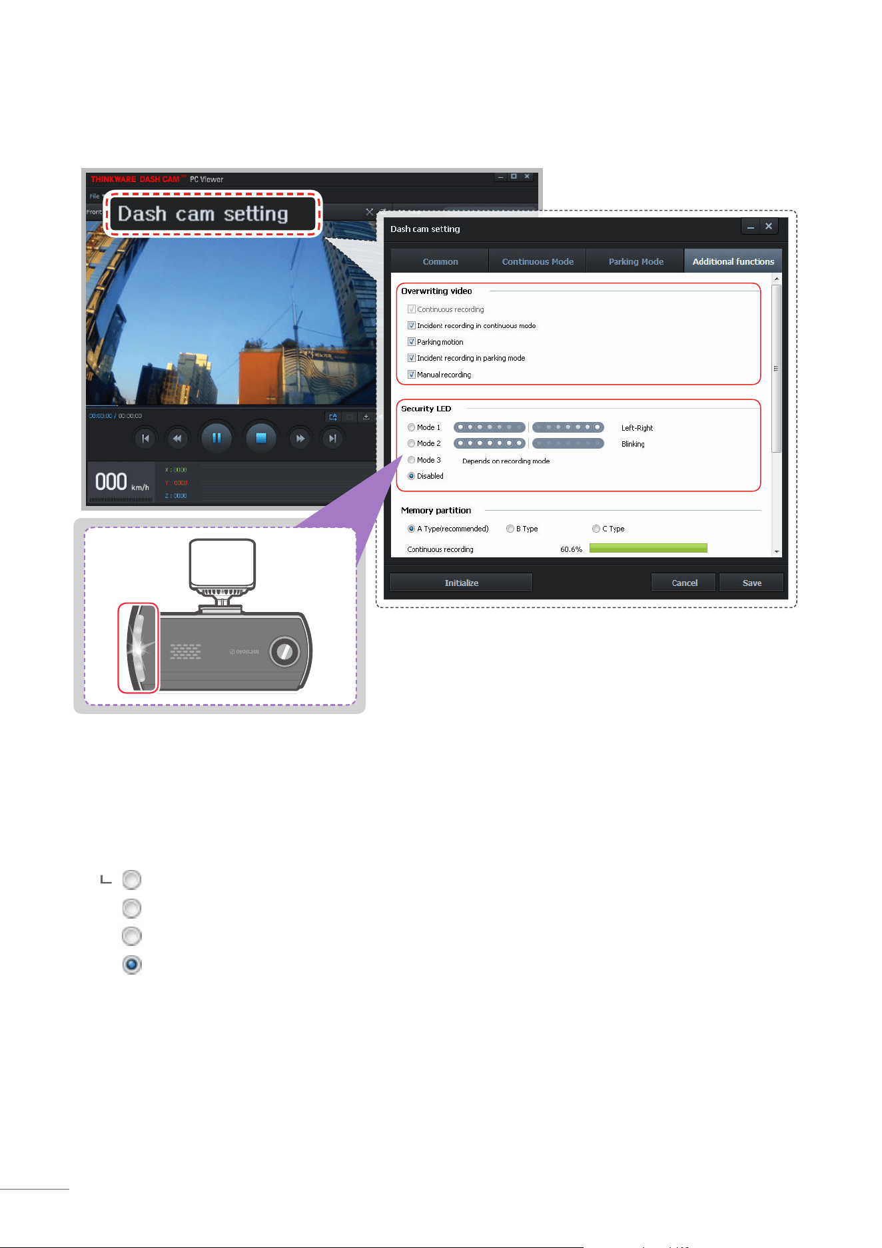This screenshot has height=1248, width=882.
Task: Click the settings dialog scrollbar thumb
Action: (776, 369)
